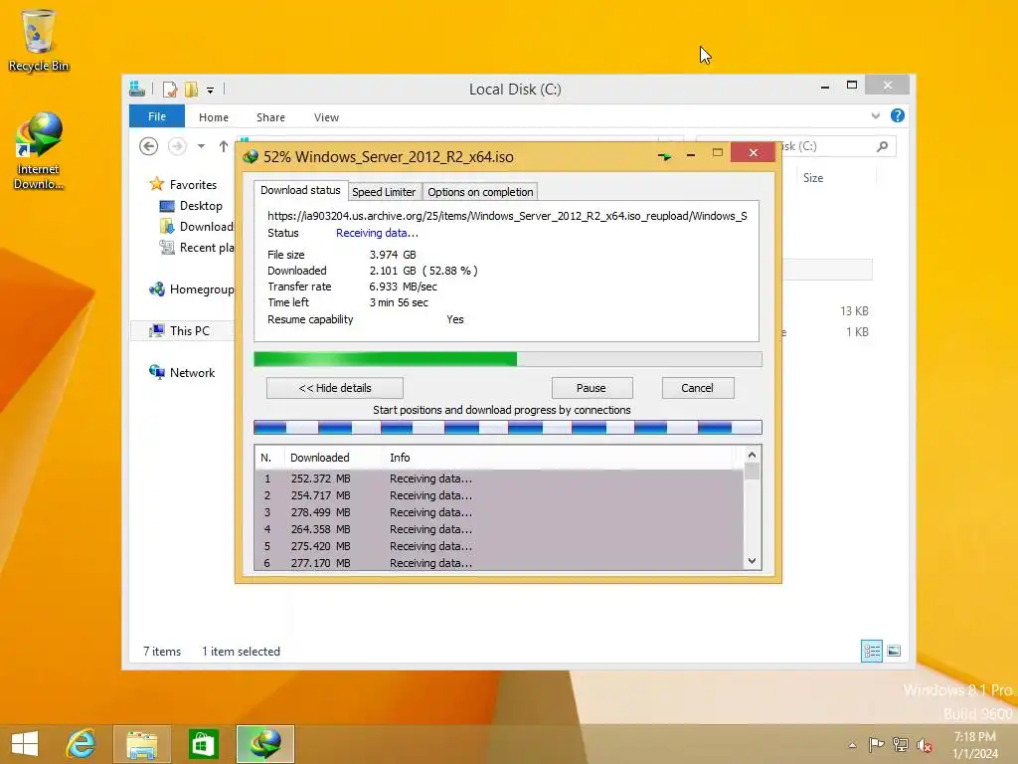This screenshot has height=764, width=1018.
Task: Select connection row 6 with 277.170 MB
Action: 499,563
